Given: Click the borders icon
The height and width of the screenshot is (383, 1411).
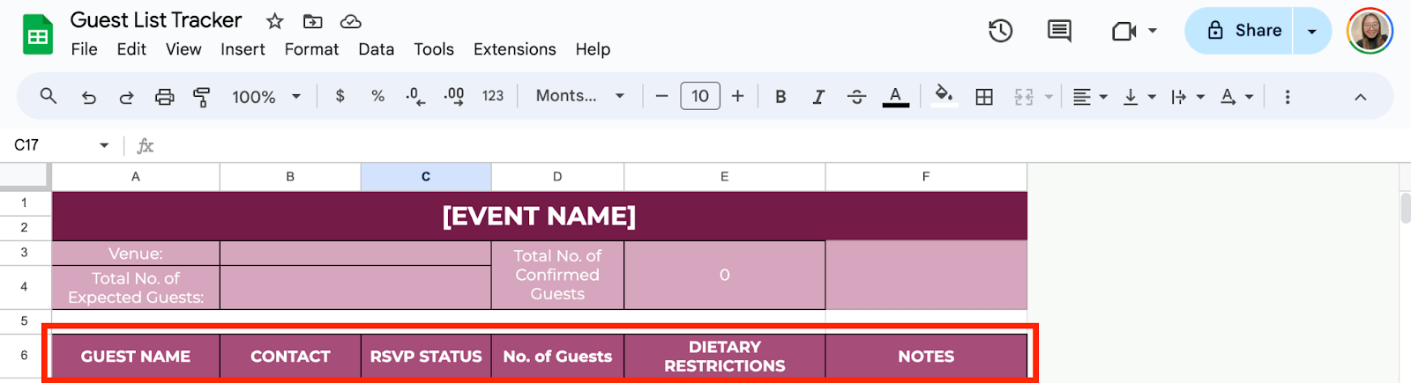Looking at the screenshot, I should pos(984,97).
